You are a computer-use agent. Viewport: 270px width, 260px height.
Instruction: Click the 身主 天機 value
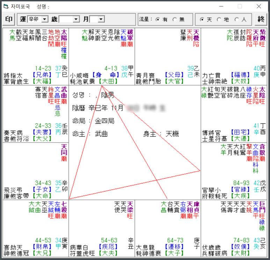click(x=172, y=134)
